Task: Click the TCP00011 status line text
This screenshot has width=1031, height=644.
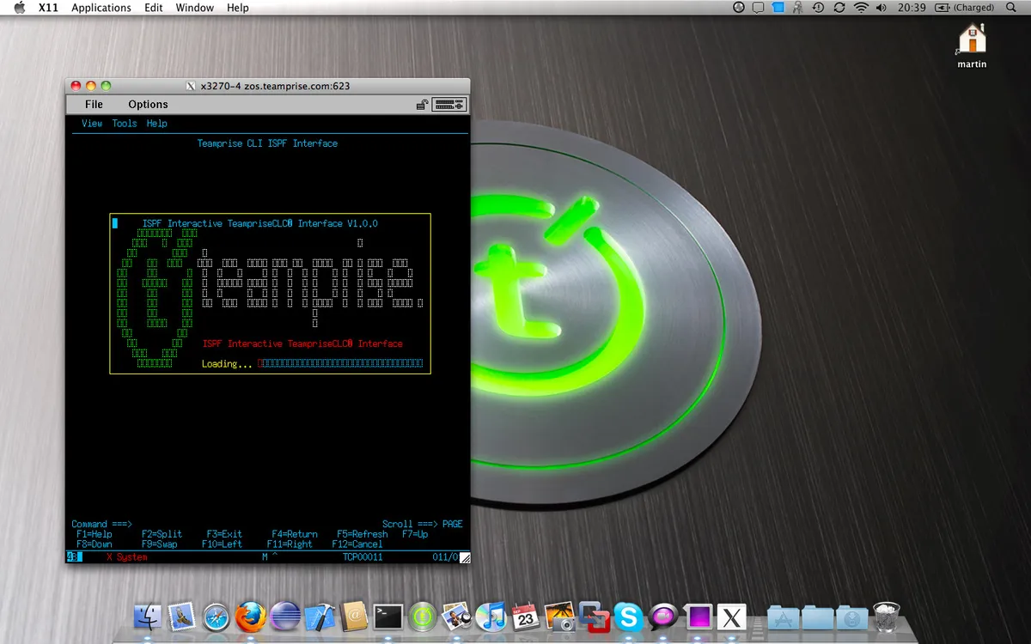Action: (x=363, y=557)
